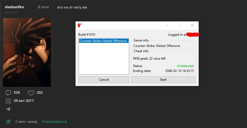This screenshot has width=247, height=128.
Task: Click the red loader app icon in title bar
Action: coord(80,25)
